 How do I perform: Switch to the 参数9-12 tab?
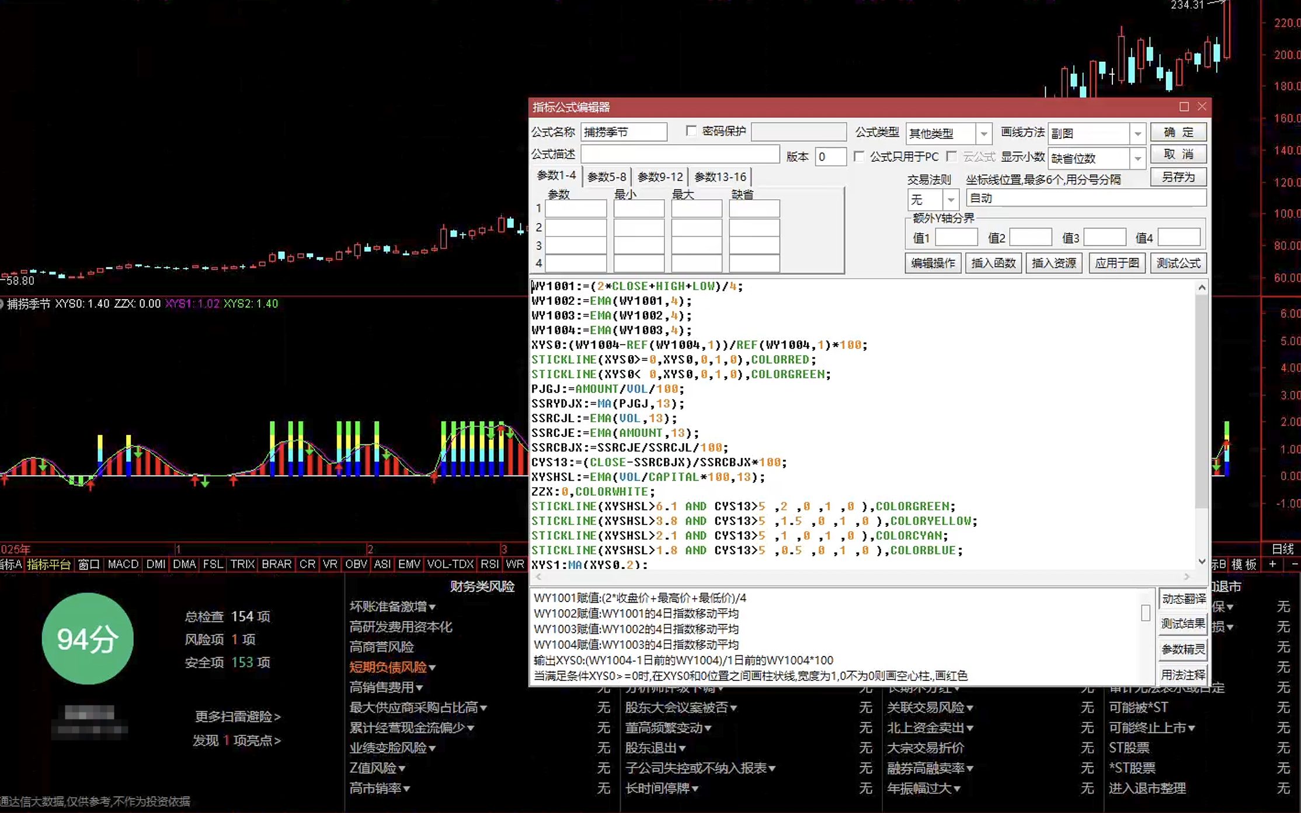point(660,176)
